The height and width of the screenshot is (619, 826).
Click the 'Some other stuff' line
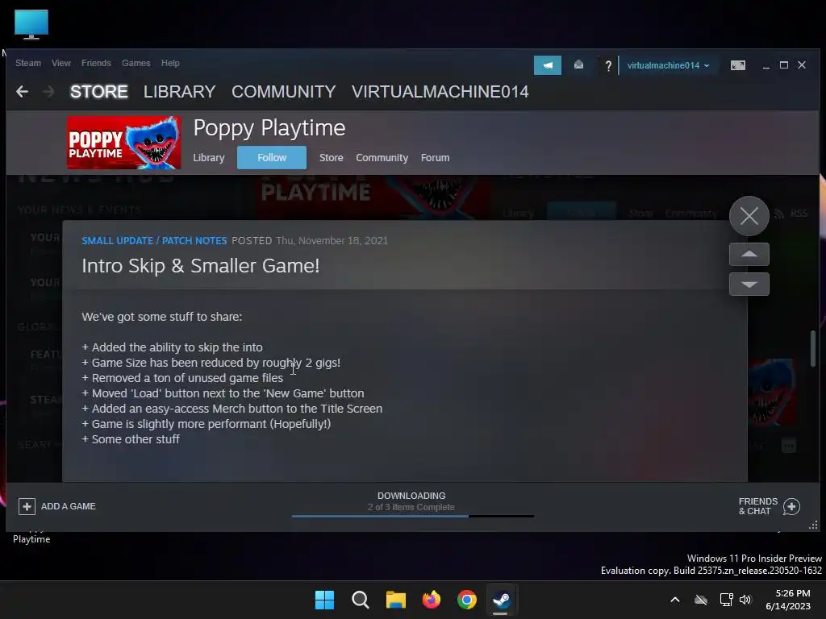[131, 439]
